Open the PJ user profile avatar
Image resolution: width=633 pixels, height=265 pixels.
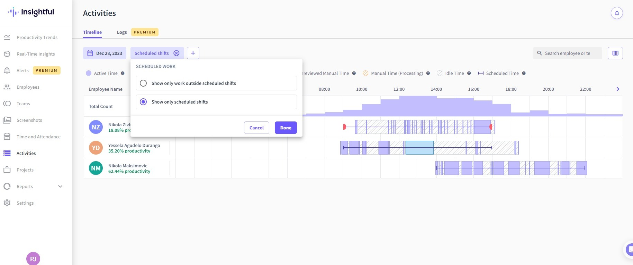[x=33, y=258]
